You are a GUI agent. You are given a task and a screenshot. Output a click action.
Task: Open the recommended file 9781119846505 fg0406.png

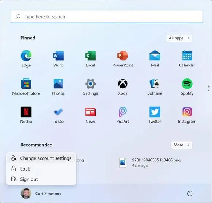click(x=149, y=162)
